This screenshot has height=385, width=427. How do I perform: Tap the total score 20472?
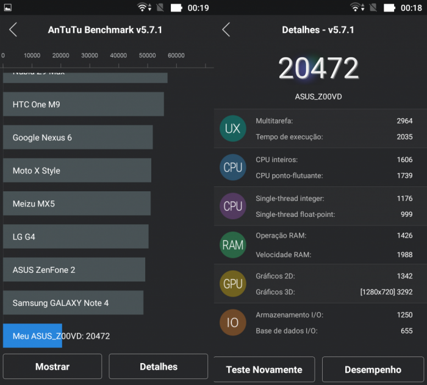pyautogui.click(x=318, y=68)
